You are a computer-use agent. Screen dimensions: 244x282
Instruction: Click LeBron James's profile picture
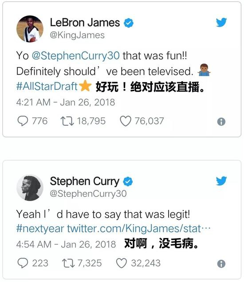tap(30, 29)
